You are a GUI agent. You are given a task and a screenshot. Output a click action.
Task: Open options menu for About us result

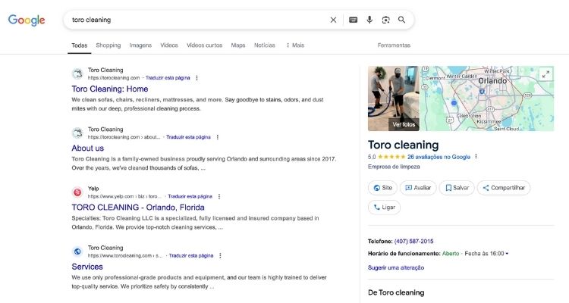[x=218, y=137]
